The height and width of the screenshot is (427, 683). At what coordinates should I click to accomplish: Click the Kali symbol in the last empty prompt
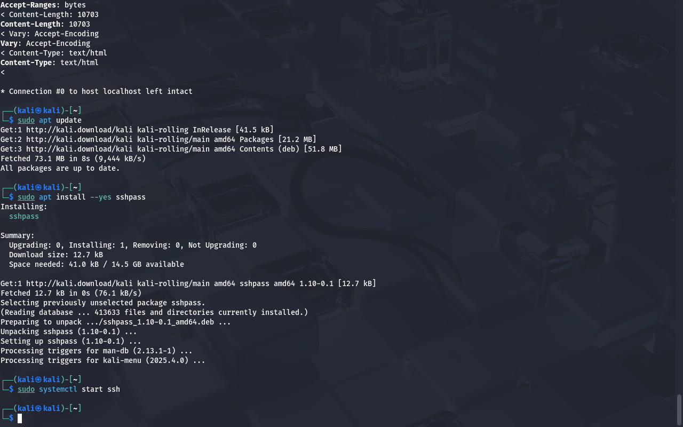[x=39, y=408]
